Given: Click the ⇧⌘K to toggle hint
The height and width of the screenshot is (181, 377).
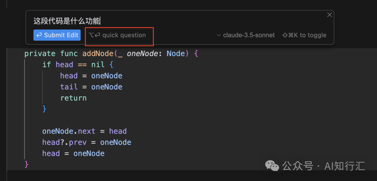Looking at the screenshot, I should click(x=304, y=35).
